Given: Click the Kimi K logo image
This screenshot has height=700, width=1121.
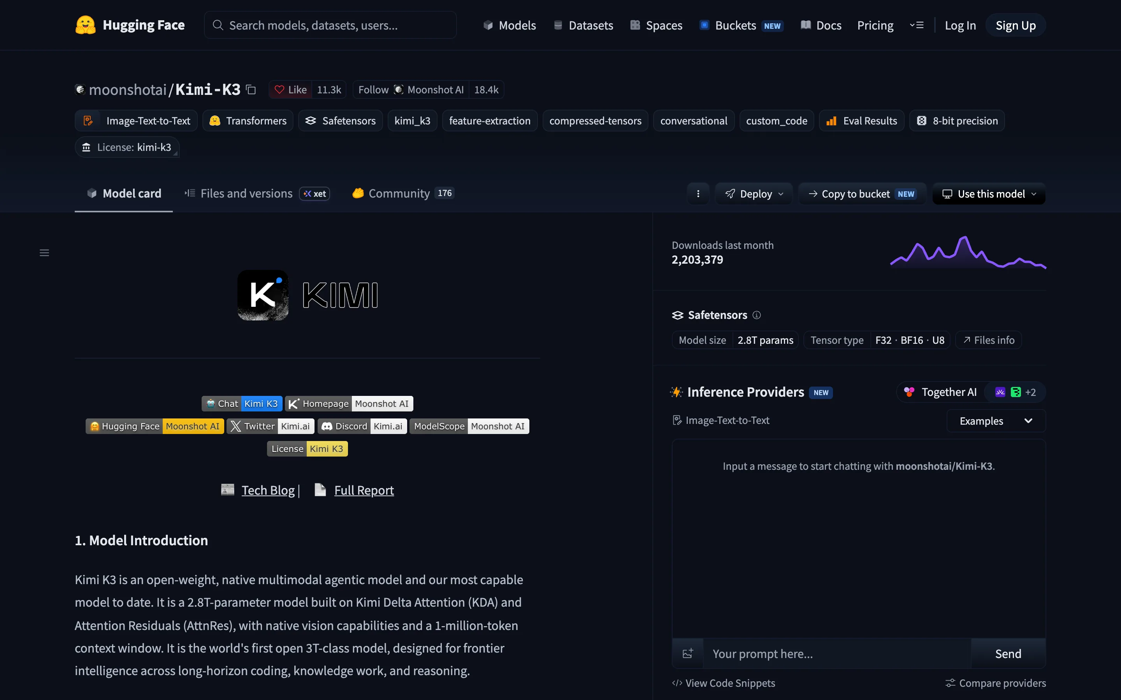Looking at the screenshot, I should (263, 295).
